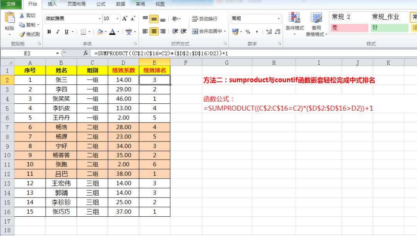Open fill color dropdown arrow
The image size is (417, 236).
(105, 32)
